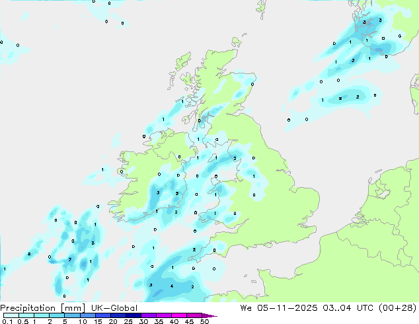
Task: Click the 'We 05-11-2025' date text
Action: point(279,308)
